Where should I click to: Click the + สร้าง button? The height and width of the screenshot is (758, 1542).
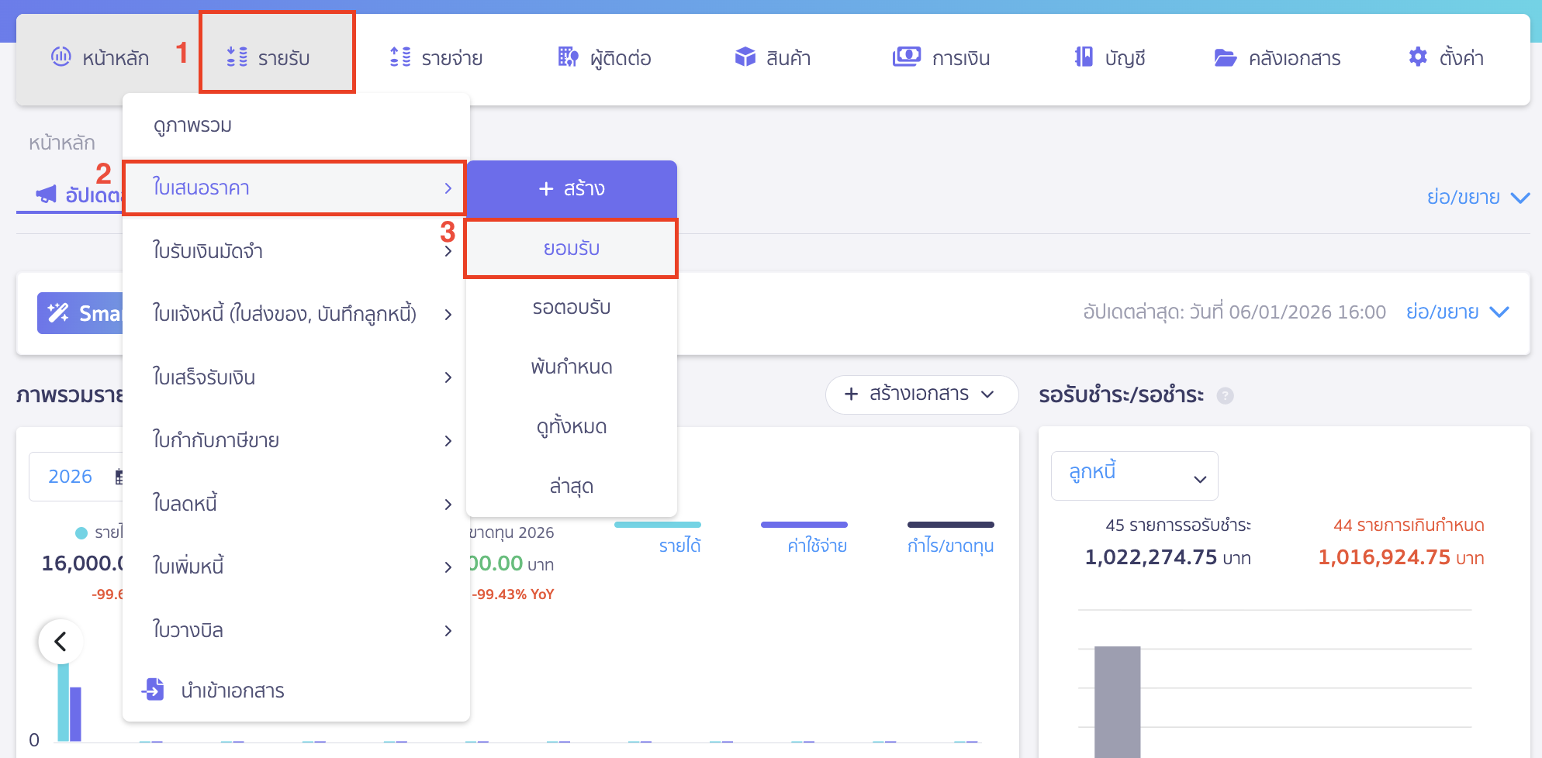(571, 188)
